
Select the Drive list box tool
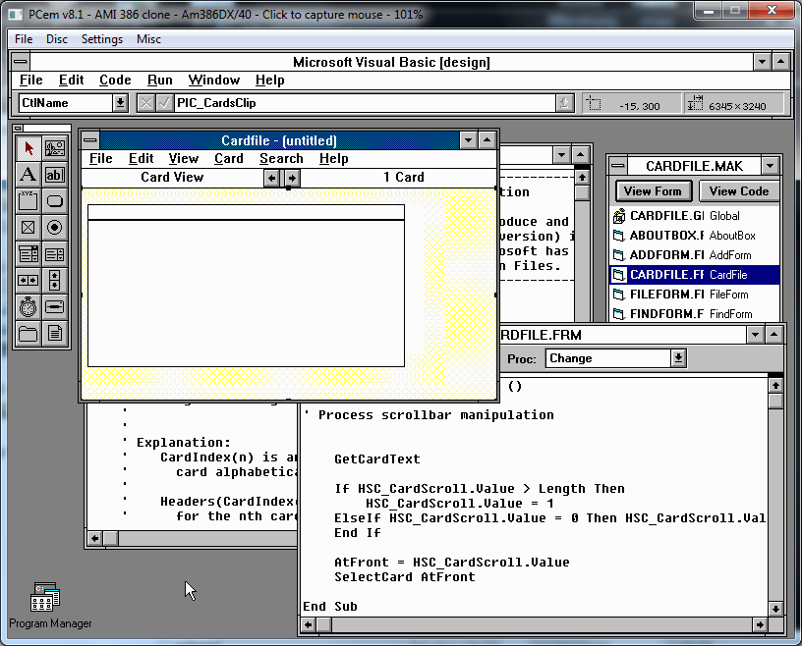[55, 307]
